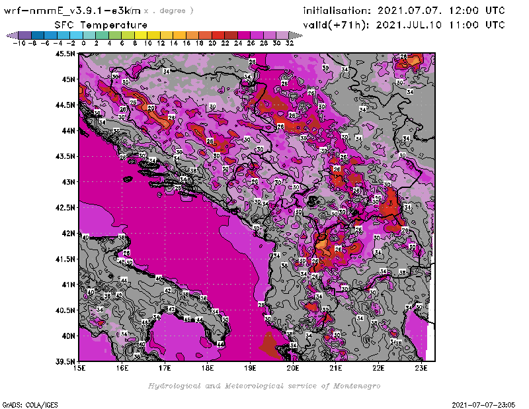Click the '45N' latitude label
Image resolution: width=529 pixels, height=409 pixels.
tap(68, 79)
